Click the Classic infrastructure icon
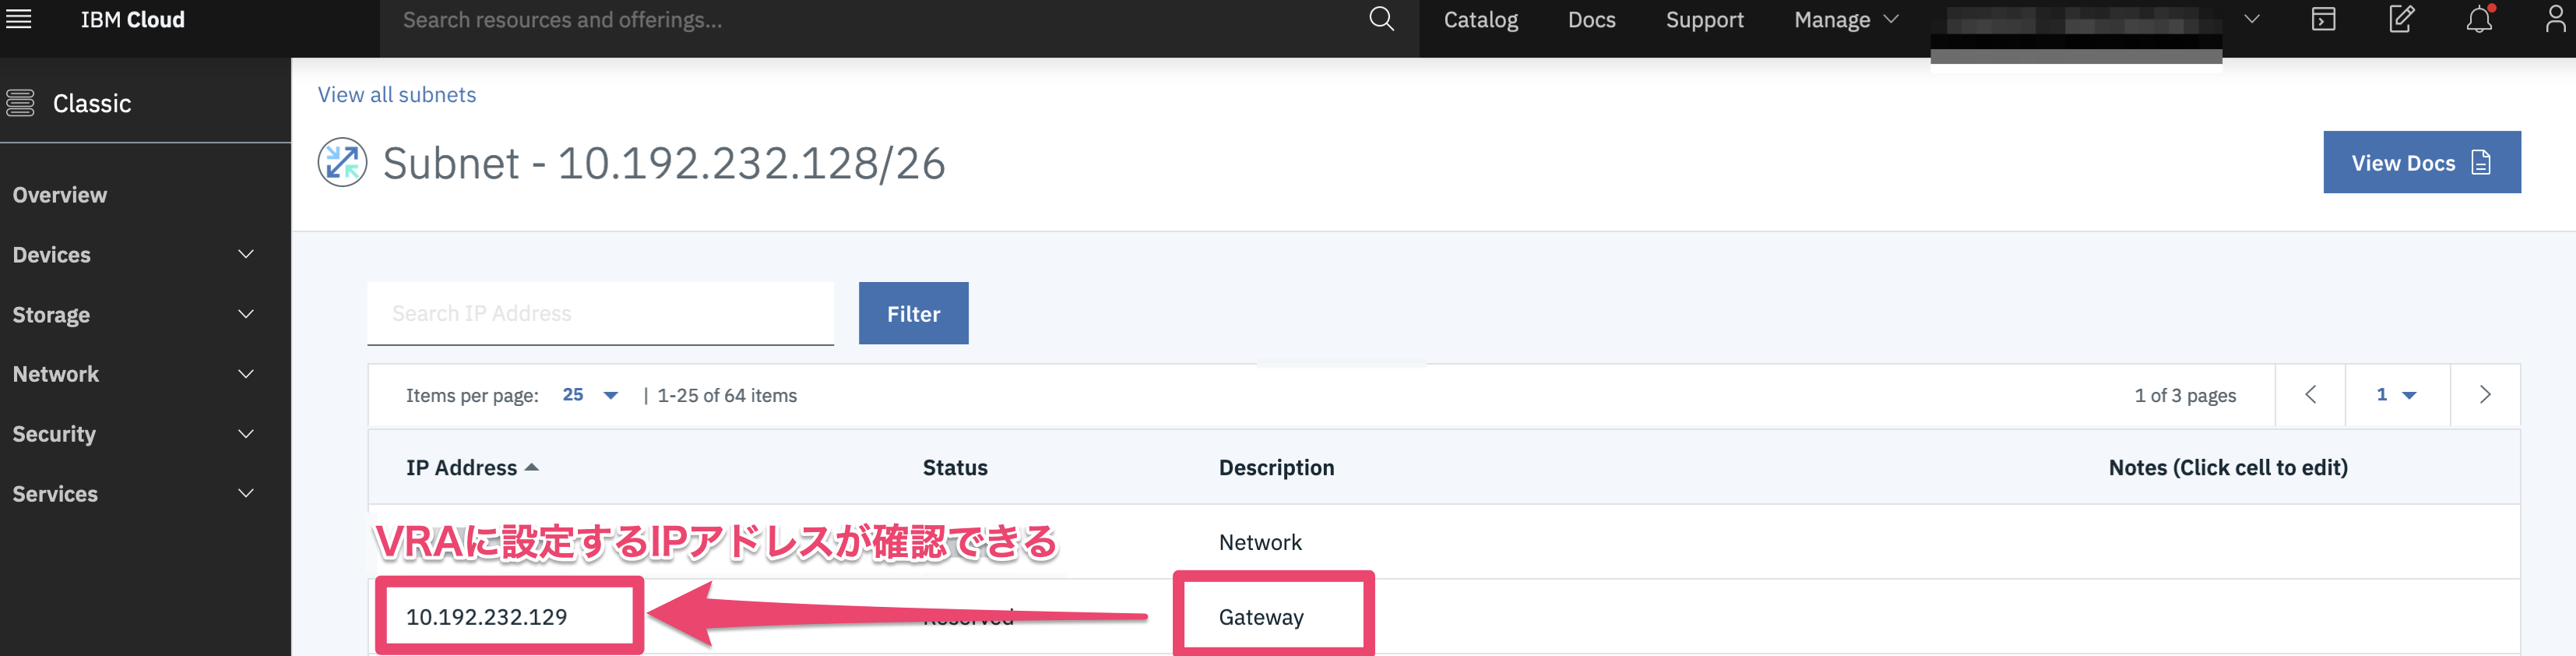The image size is (2576, 656). [21, 103]
